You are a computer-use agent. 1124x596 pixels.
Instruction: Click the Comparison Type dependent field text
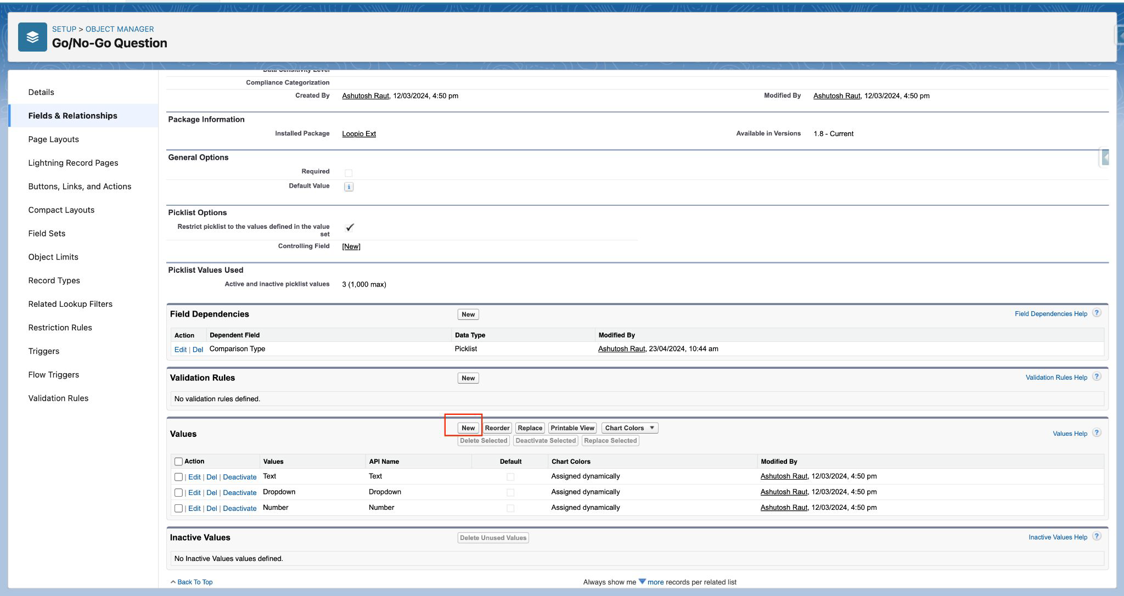(x=237, y=349)
